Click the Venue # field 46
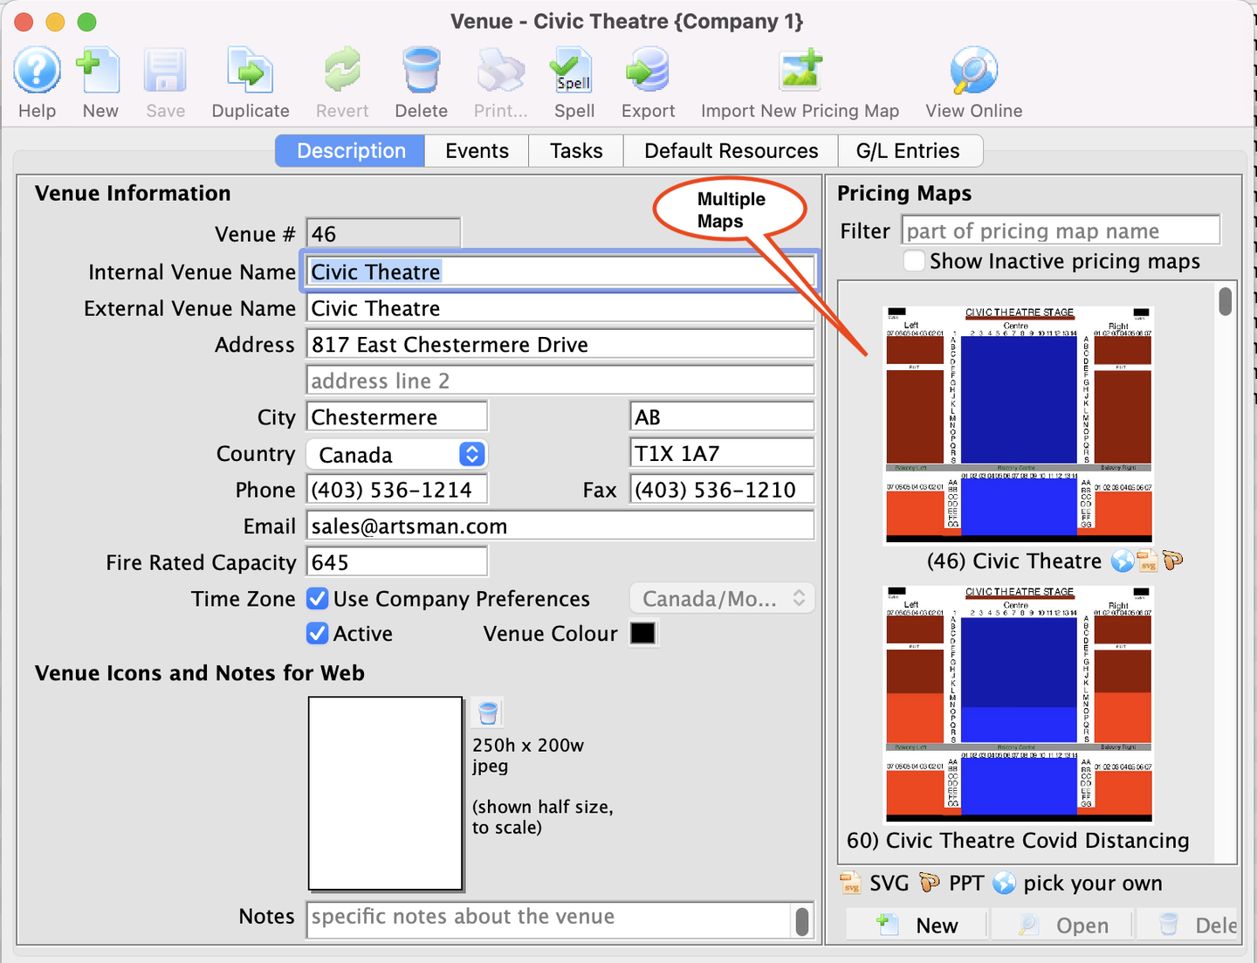 click(383, 234)
